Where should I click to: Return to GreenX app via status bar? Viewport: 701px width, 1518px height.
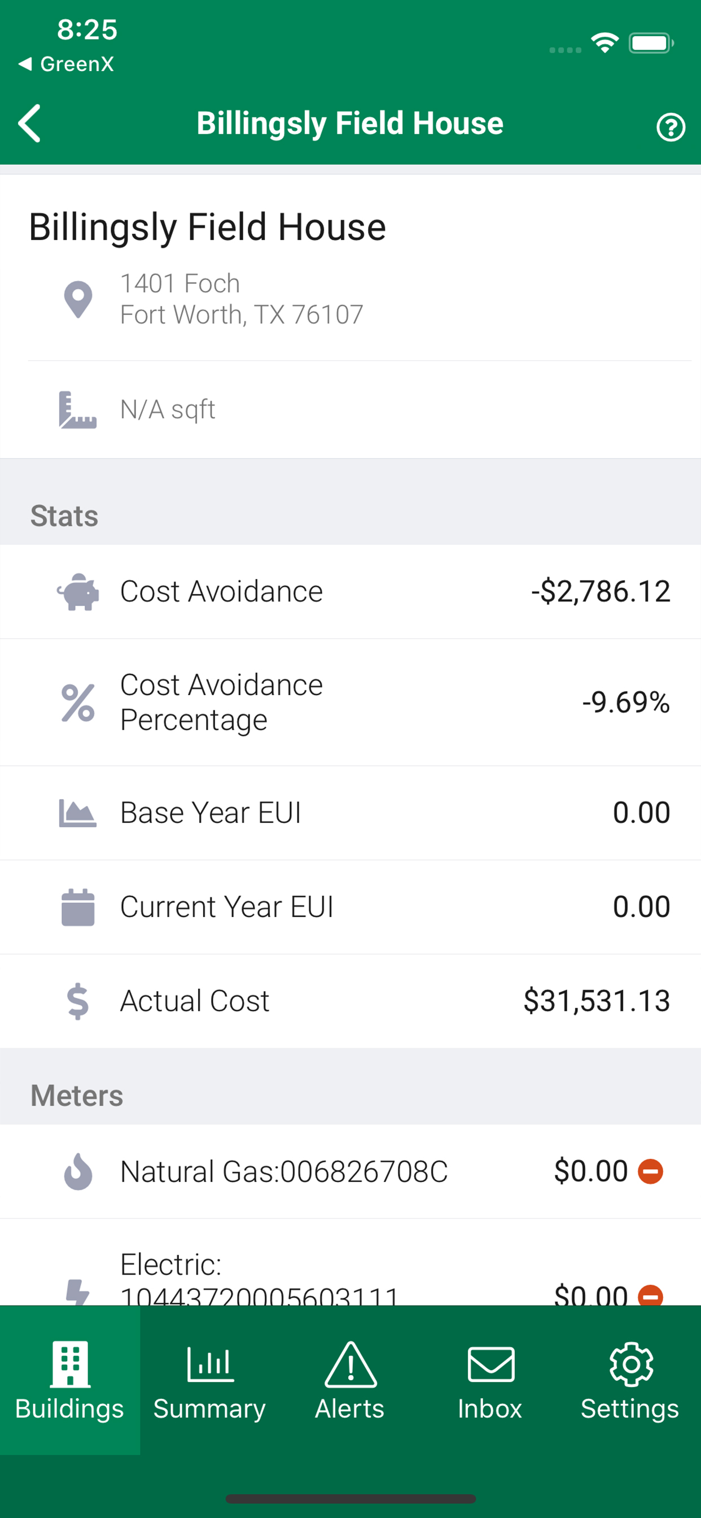tap(66, 64)
